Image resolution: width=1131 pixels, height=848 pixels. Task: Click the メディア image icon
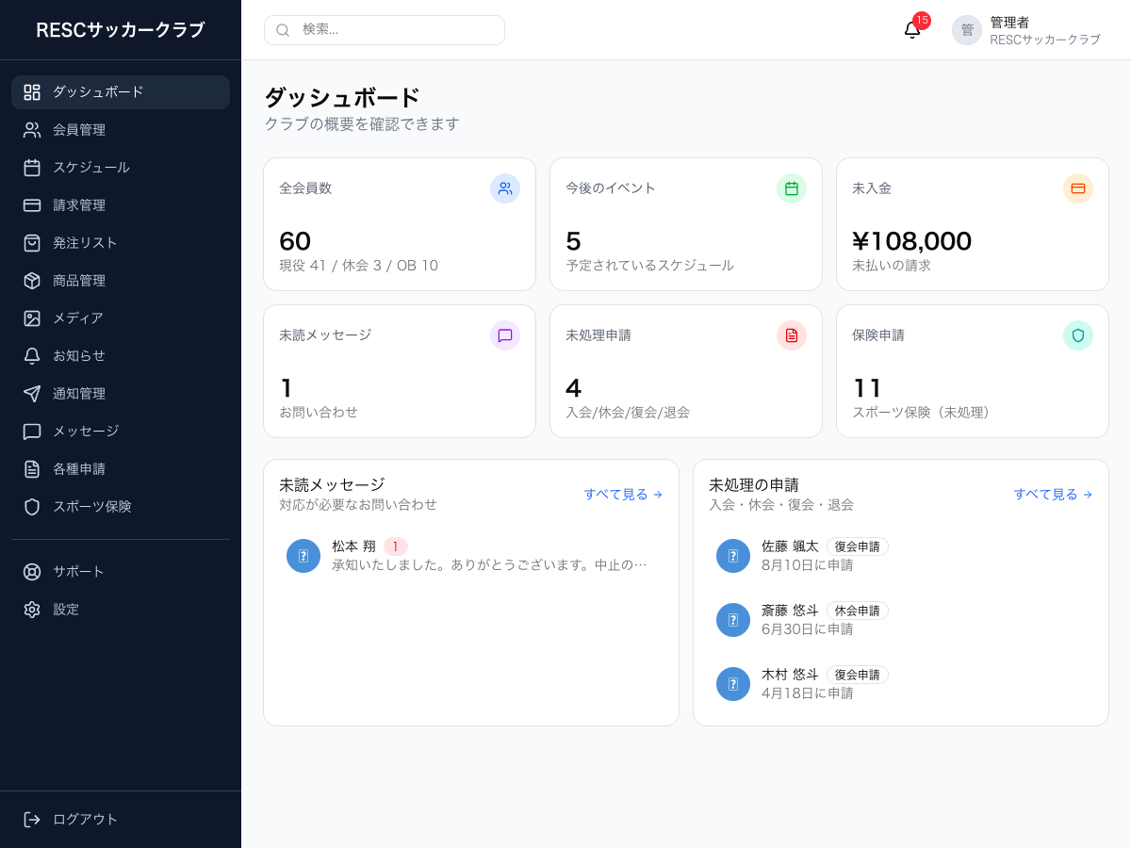click(x=32, y=318)
